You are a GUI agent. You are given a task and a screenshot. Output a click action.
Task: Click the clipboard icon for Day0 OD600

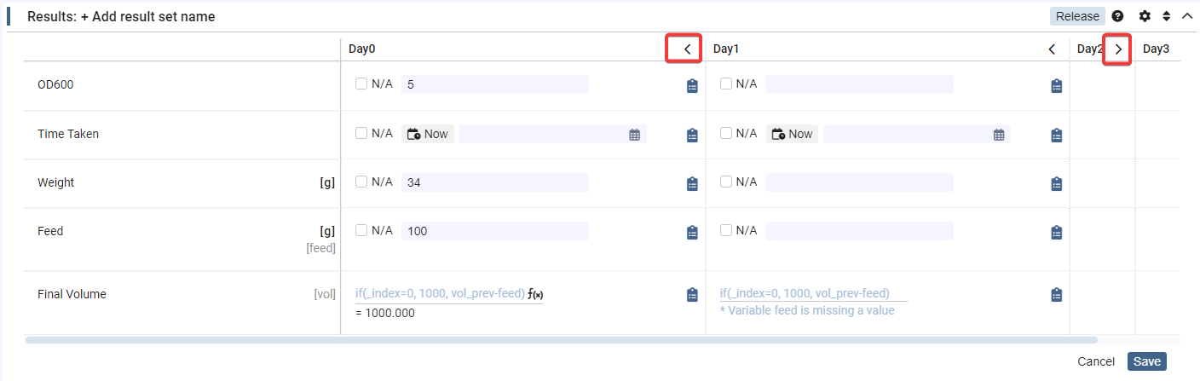point(692,85)
